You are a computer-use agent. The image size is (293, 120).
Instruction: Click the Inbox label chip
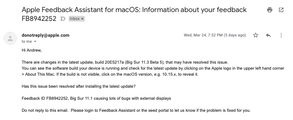point(75,19)
